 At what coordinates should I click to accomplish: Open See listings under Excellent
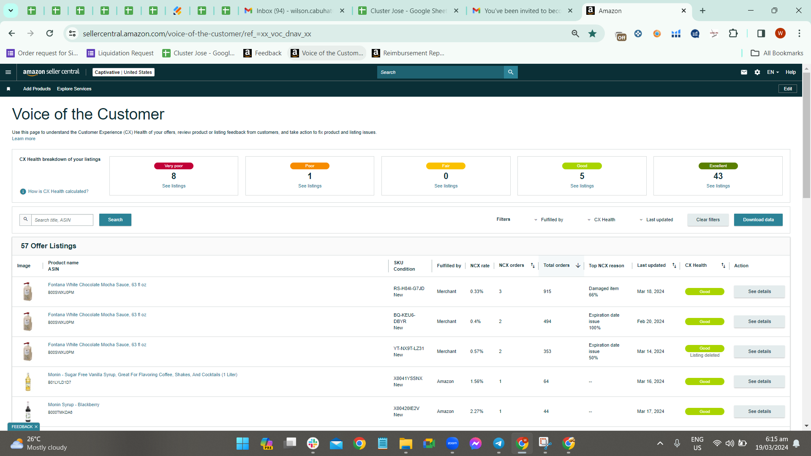tap(718, 186)
